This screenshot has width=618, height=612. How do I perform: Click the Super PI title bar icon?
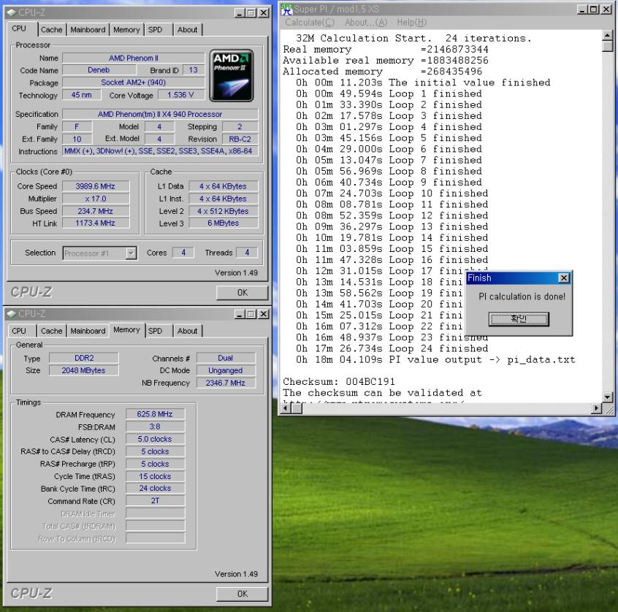click(x=287, y=9)
